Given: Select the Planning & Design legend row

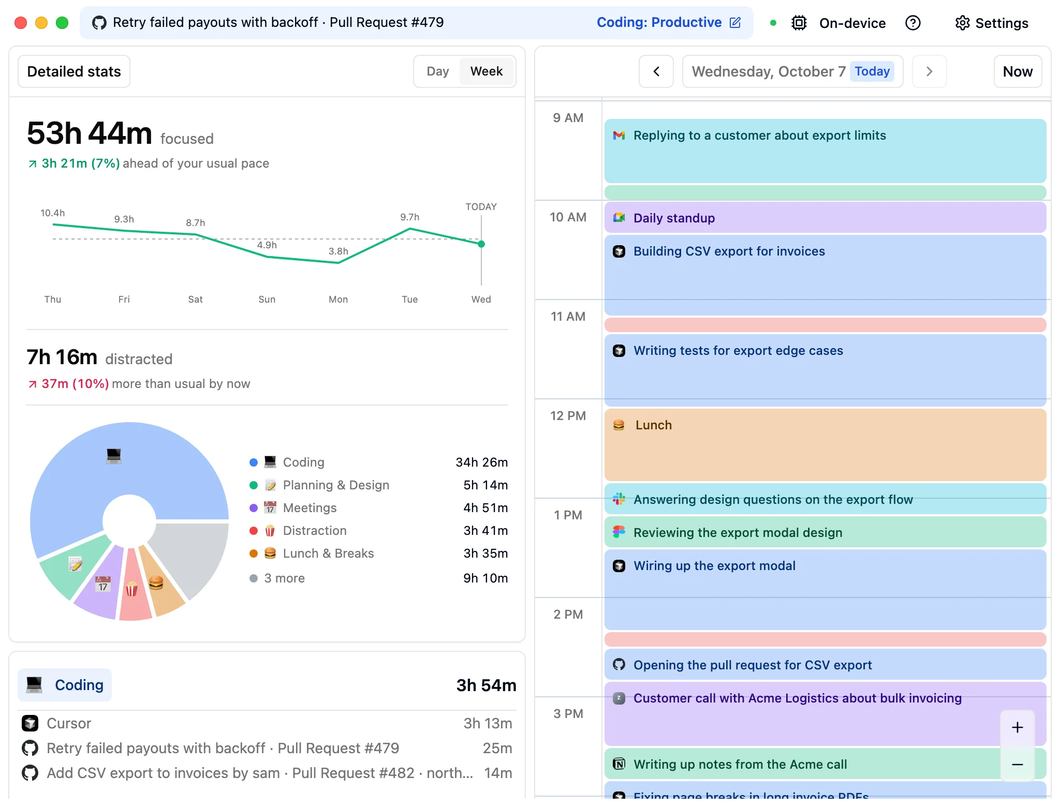Looking at the screenshot, I should pos(378,485).
